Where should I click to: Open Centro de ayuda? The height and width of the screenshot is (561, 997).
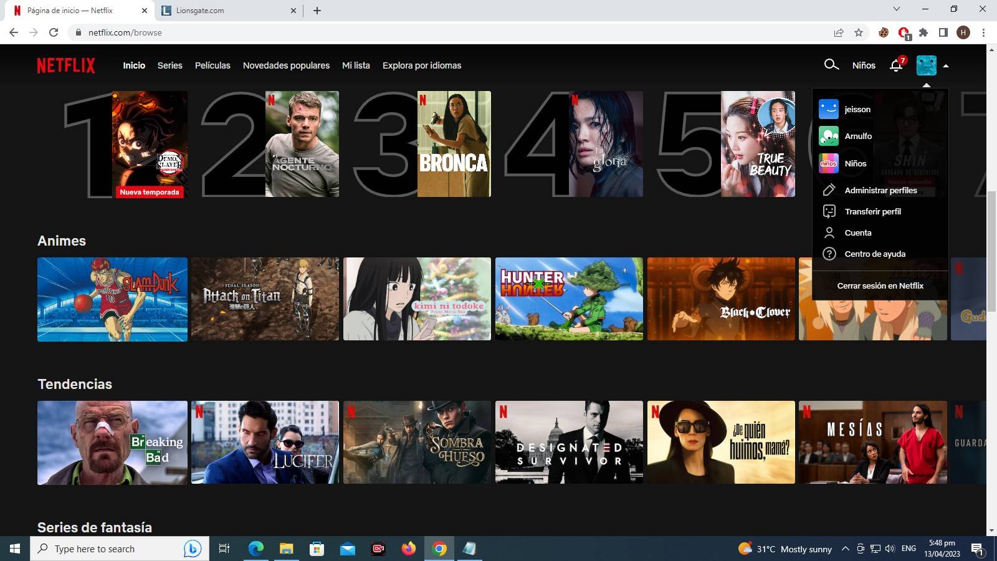click(x=875, y=254)
